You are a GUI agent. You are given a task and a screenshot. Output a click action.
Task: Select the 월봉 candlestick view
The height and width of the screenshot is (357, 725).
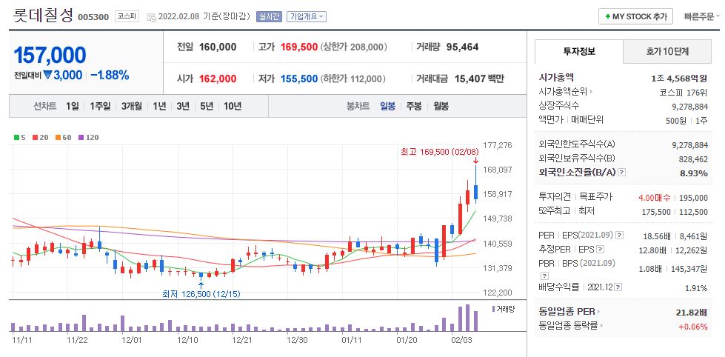pos(441,106)
